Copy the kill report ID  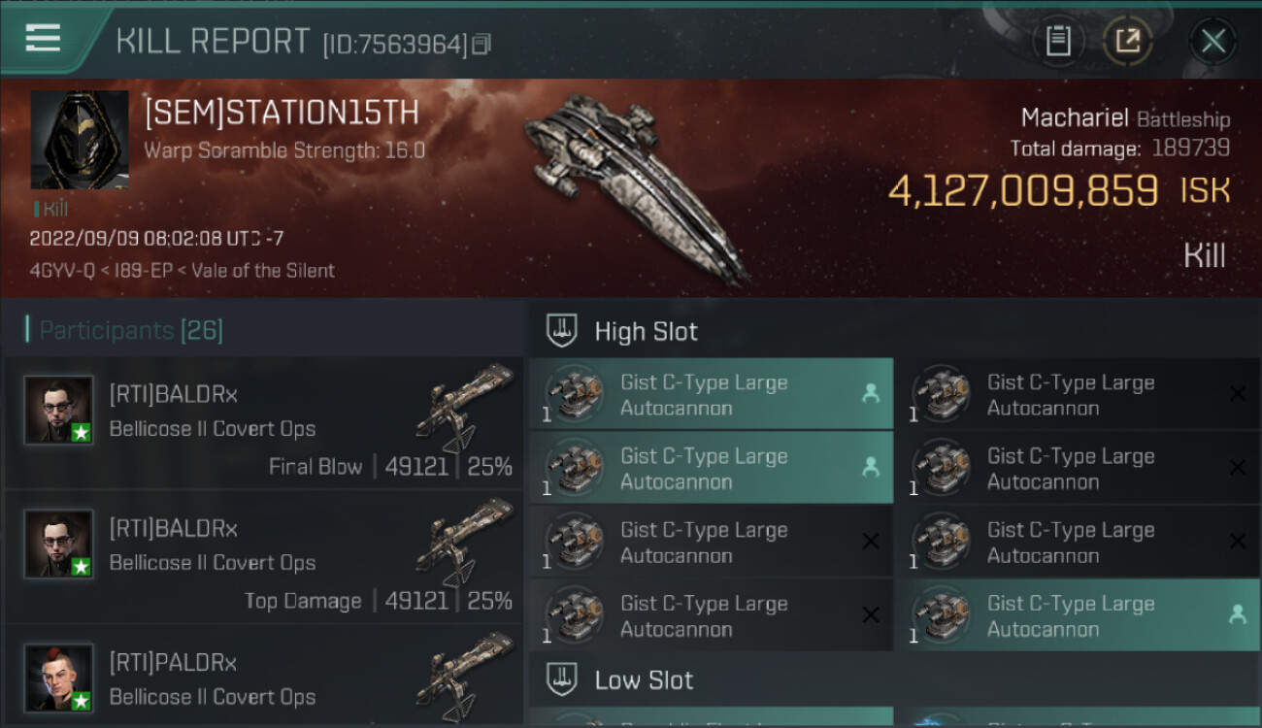pos(482,44)
